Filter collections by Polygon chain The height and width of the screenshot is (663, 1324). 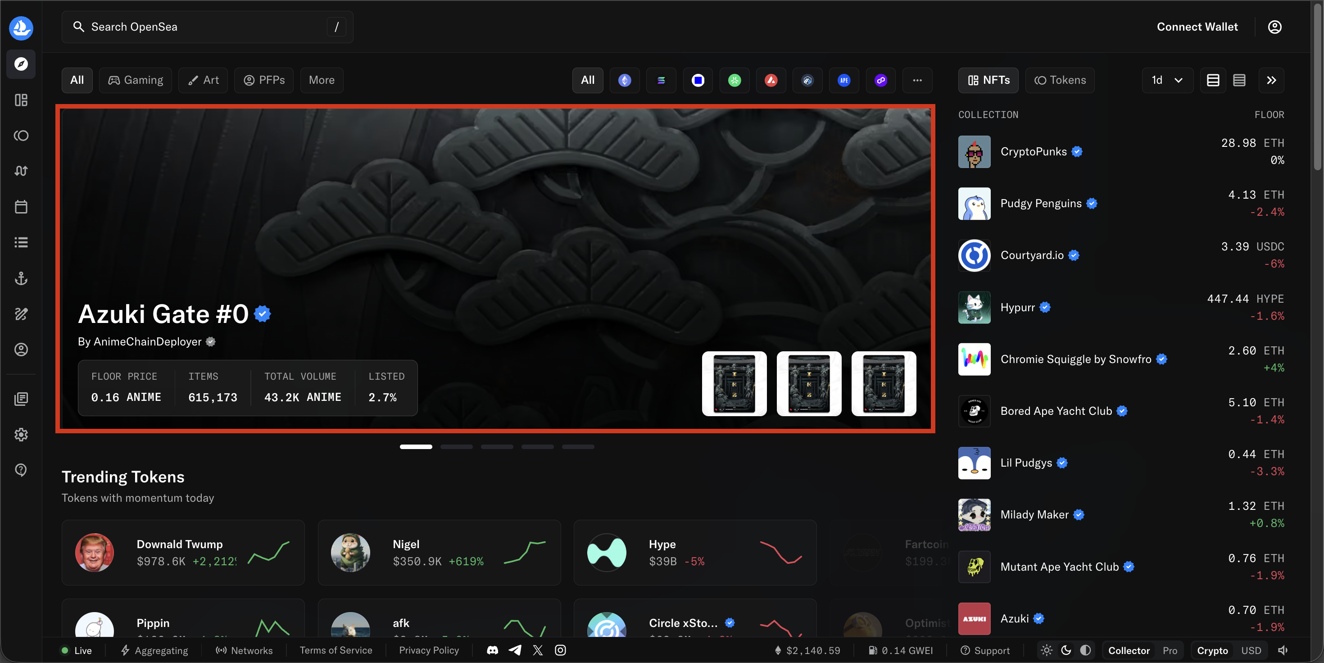click(881, 80)
